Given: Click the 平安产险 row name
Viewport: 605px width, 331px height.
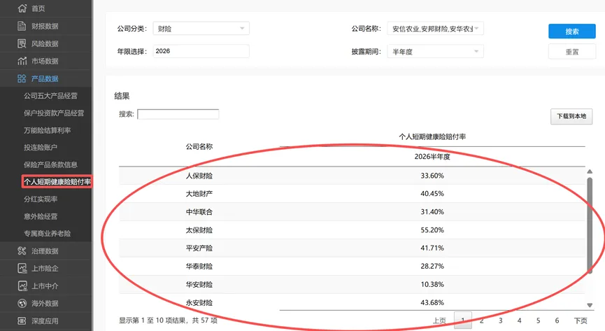Looking at the screenshot, I should (199, 248).
